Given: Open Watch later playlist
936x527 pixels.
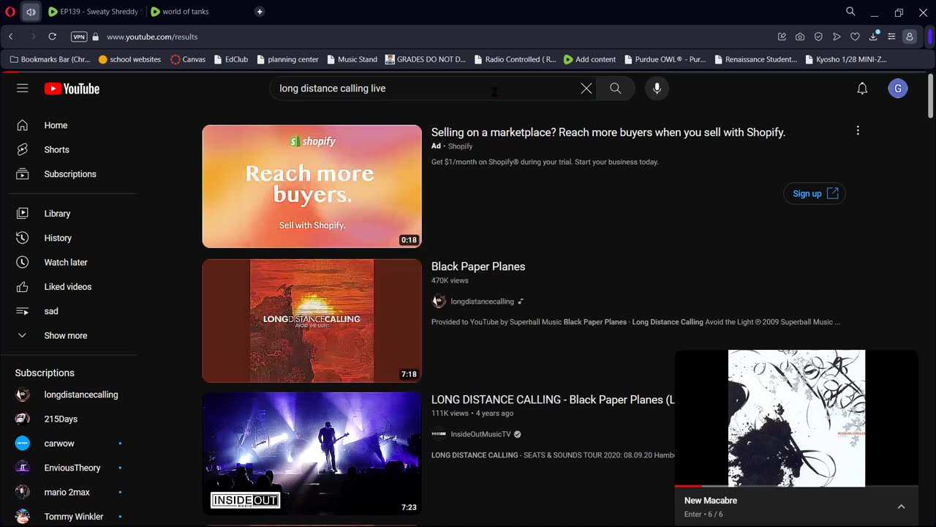Looking at the screenshot, I should coord(65,262).
